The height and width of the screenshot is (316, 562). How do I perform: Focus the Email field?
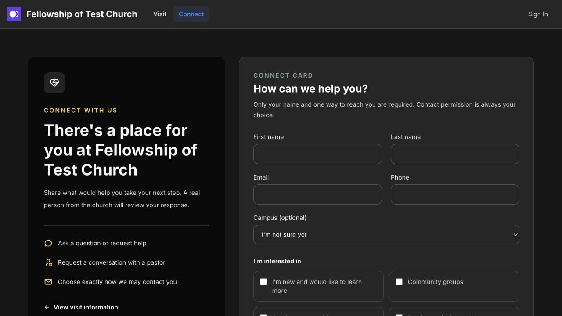coord(317,194)
